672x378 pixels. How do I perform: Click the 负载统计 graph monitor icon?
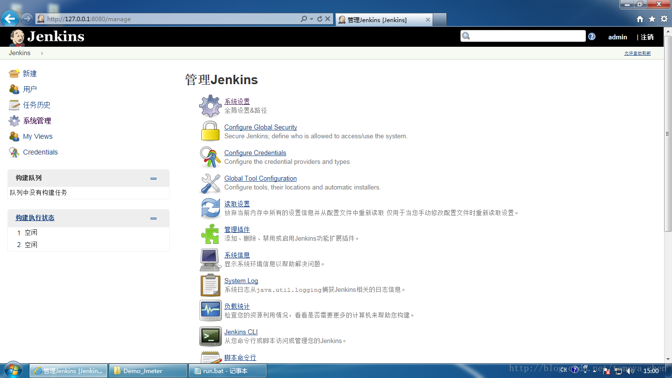tap(211, 311)
